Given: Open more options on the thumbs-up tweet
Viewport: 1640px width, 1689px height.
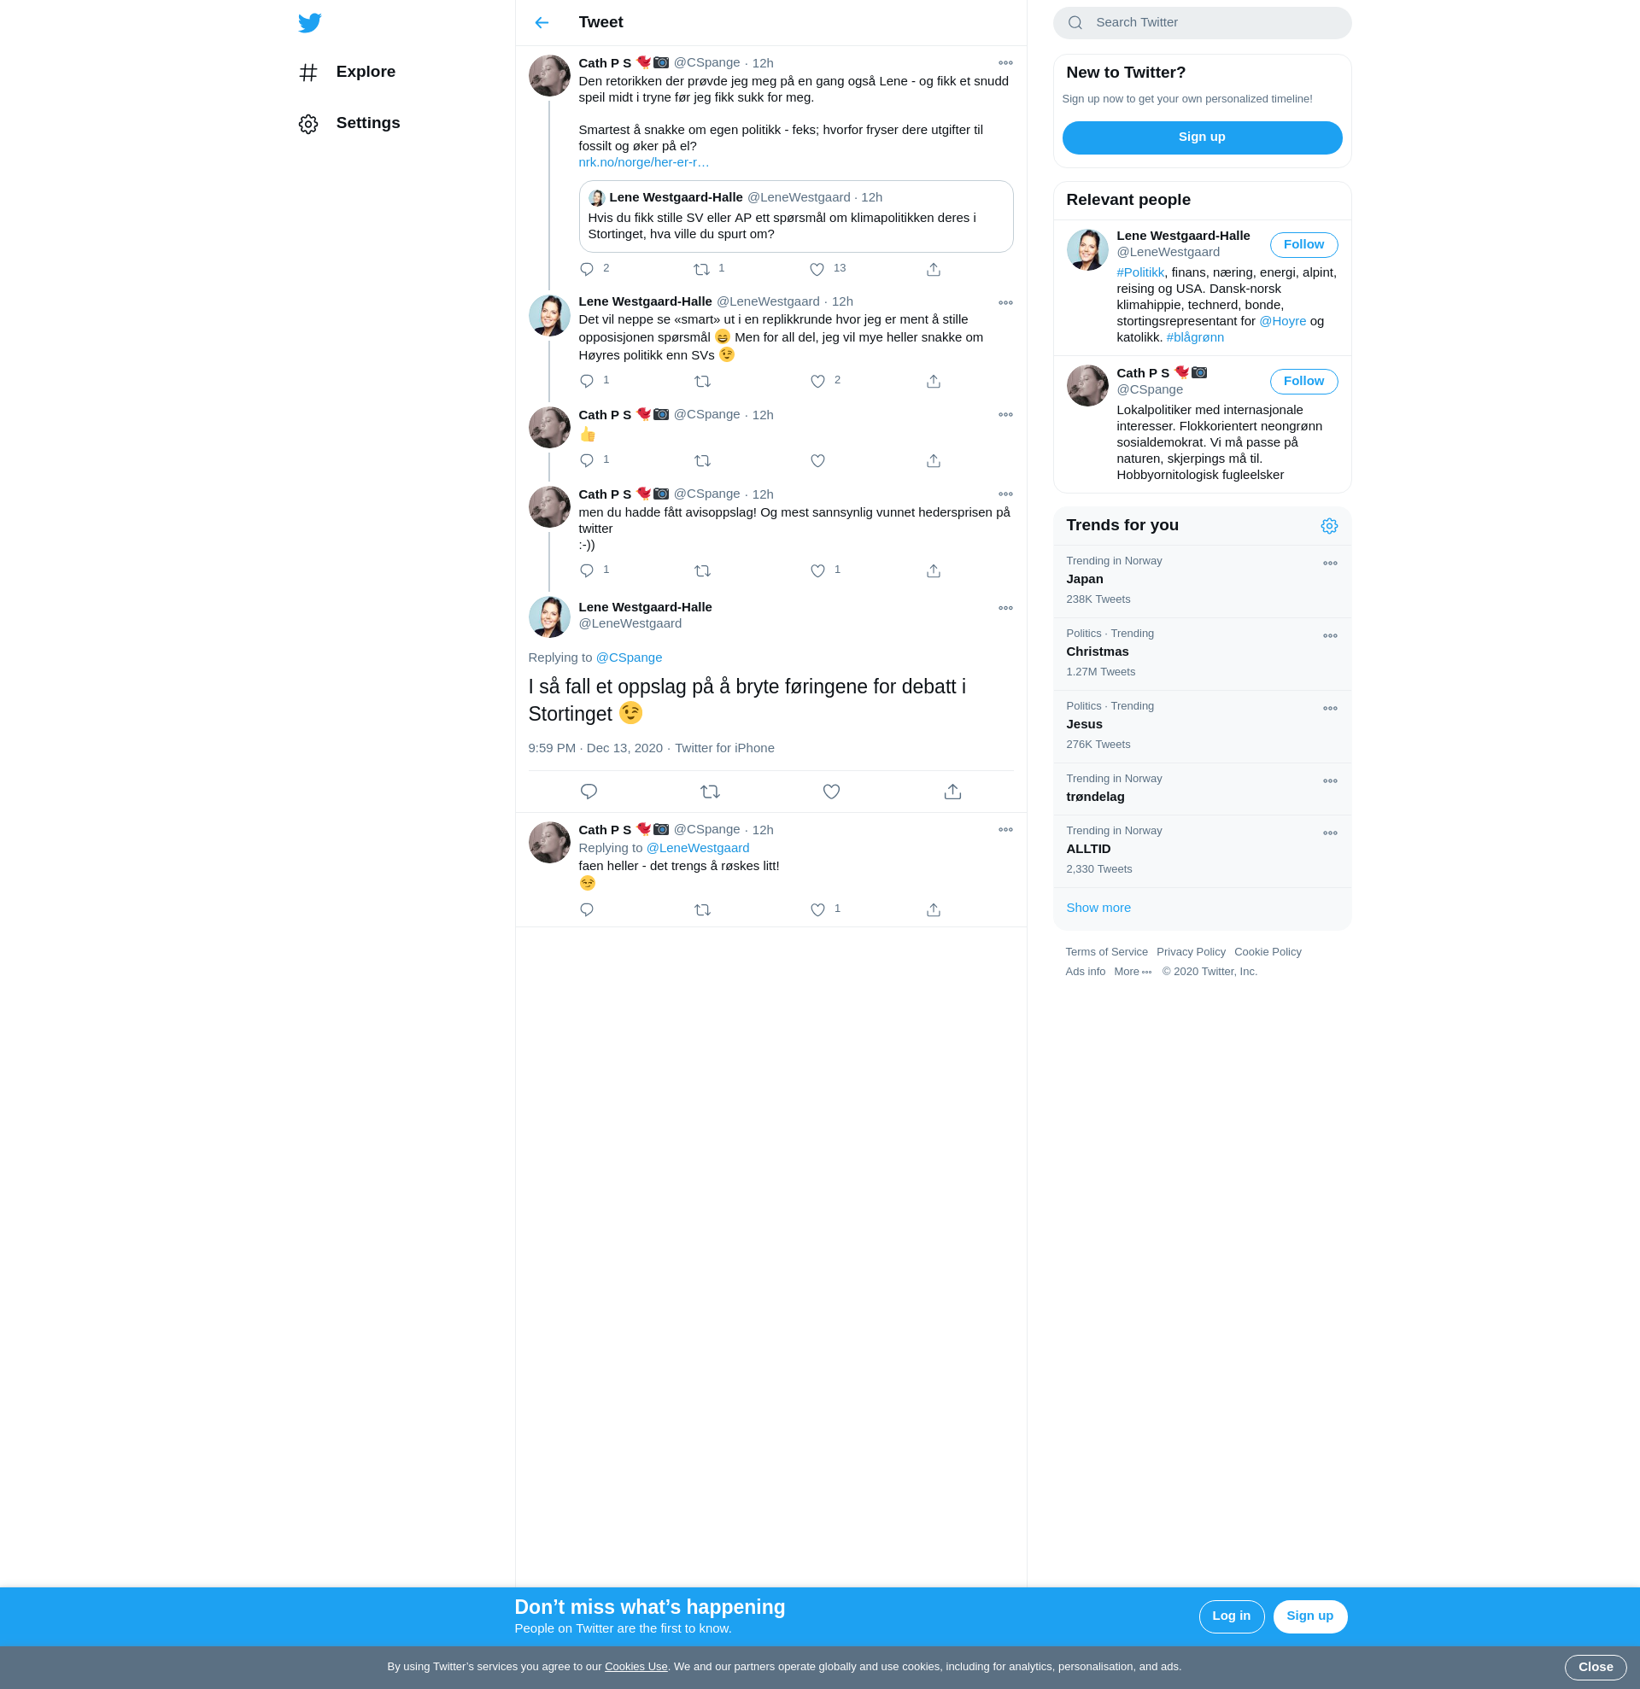Looking at the screenshot, I should pyautogui.click(x=1004, y=414).
